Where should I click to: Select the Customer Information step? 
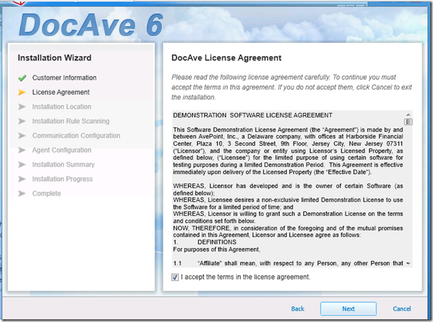point(65,78)
